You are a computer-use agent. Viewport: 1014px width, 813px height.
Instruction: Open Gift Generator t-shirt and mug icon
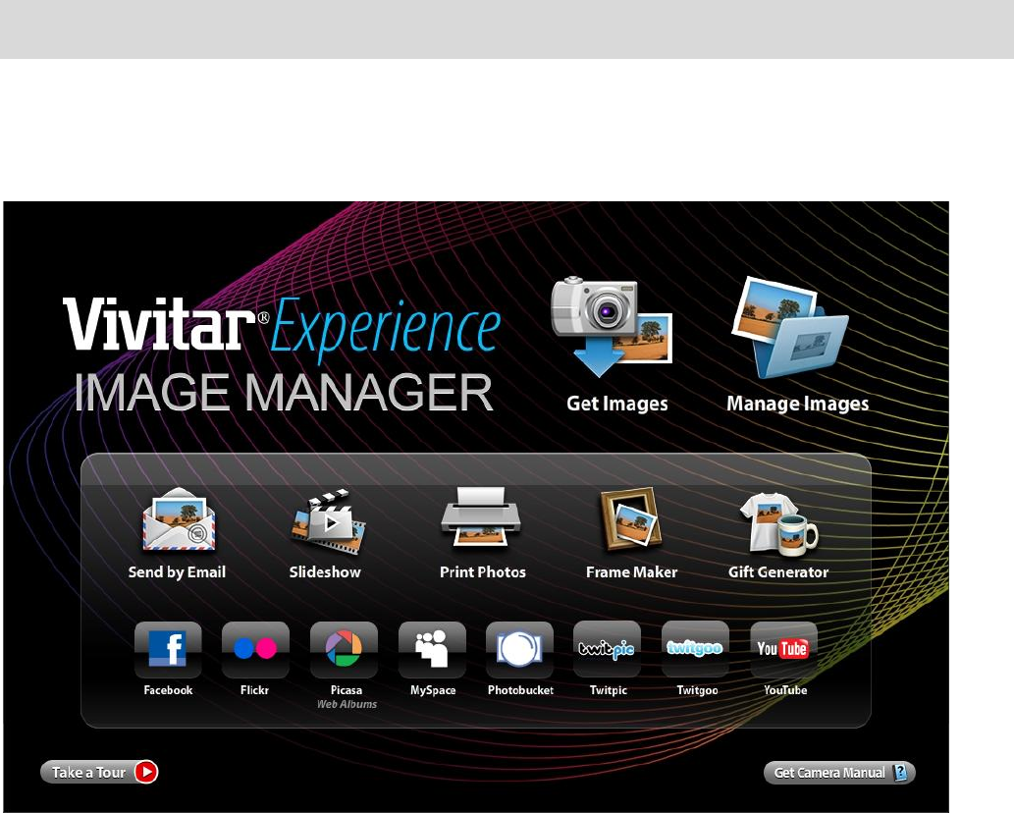[779, 524]
